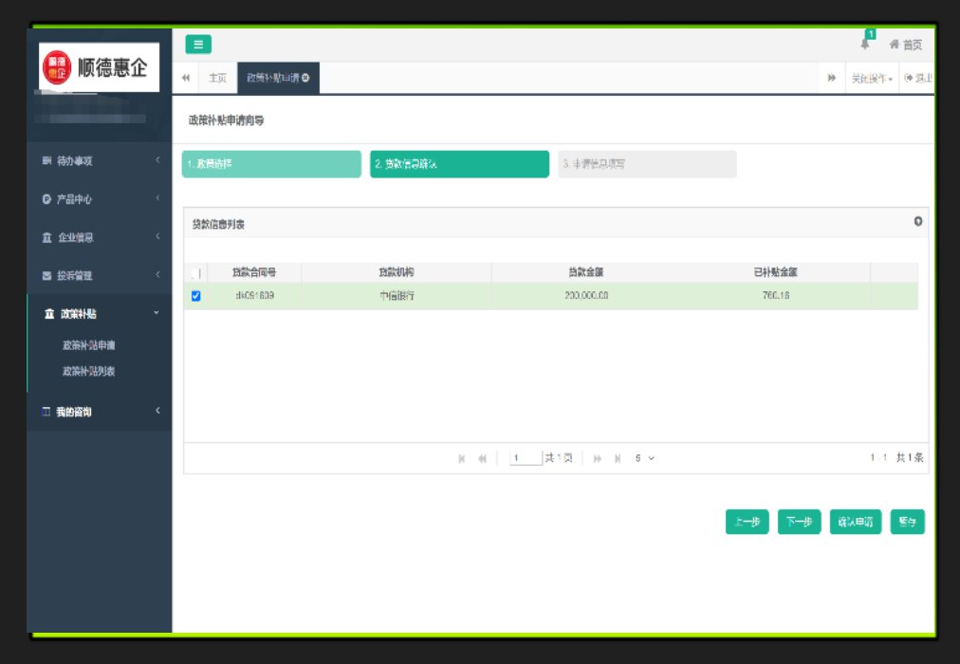Go to the last page of the table

pyautogui.click(x=618, y=458)
